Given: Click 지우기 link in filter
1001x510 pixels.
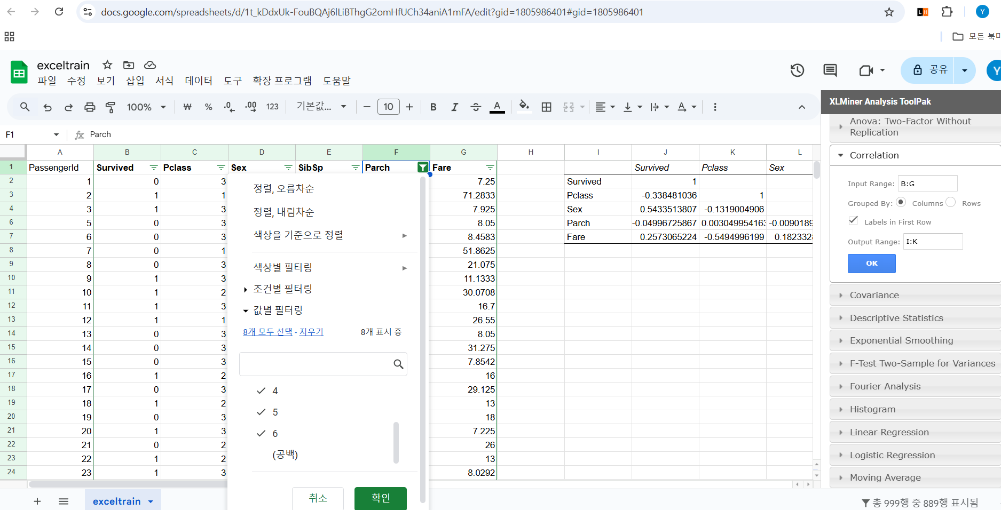Looking at the screenshot, I should pyautogui.click(x=311, y=332).
